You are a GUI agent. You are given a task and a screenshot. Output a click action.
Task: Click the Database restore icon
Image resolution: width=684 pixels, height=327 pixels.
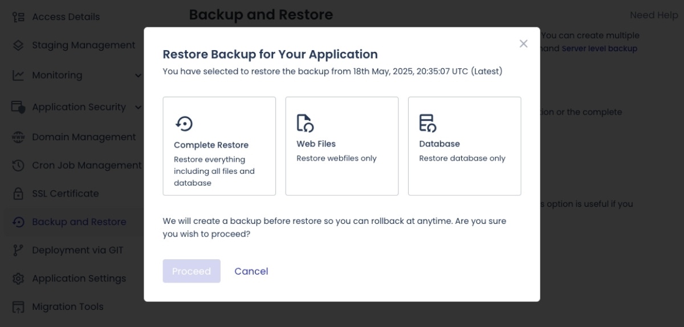[427, 123]
